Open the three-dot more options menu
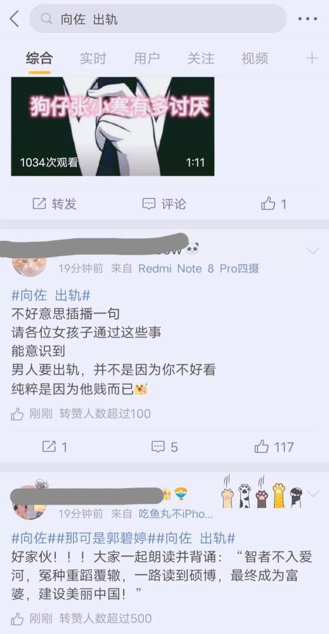This screenshot has width=329, height=634. (x=307, y=18)
